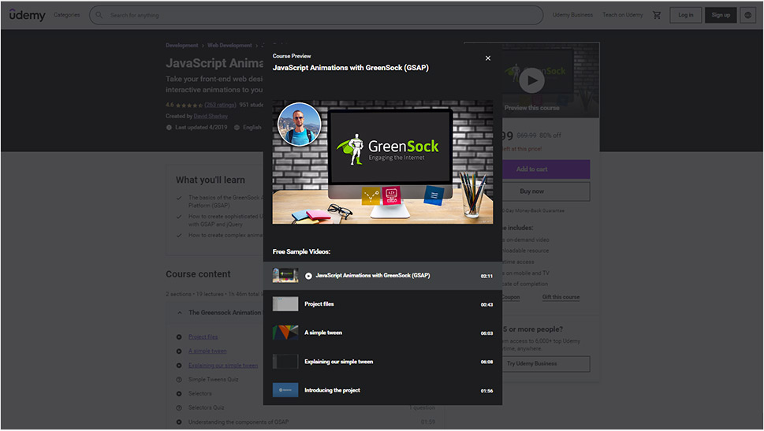The image size is (764, 431).
Task: Click the language globe icon
Action: coord(748,15)
